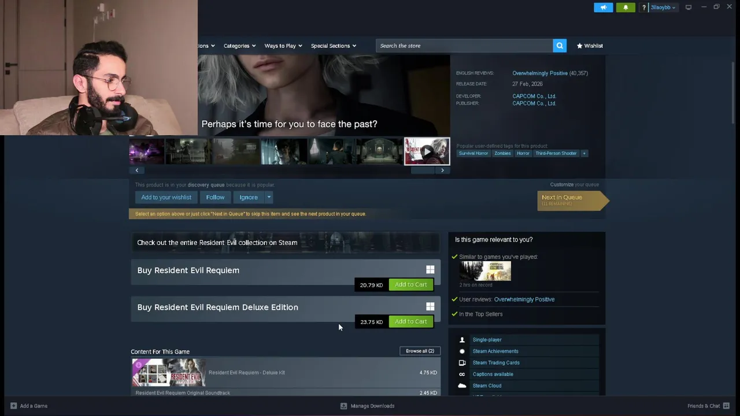Open the CAPCOM publisher link
The width and height of the screenshot is (740, 416).
click(534, 103)
